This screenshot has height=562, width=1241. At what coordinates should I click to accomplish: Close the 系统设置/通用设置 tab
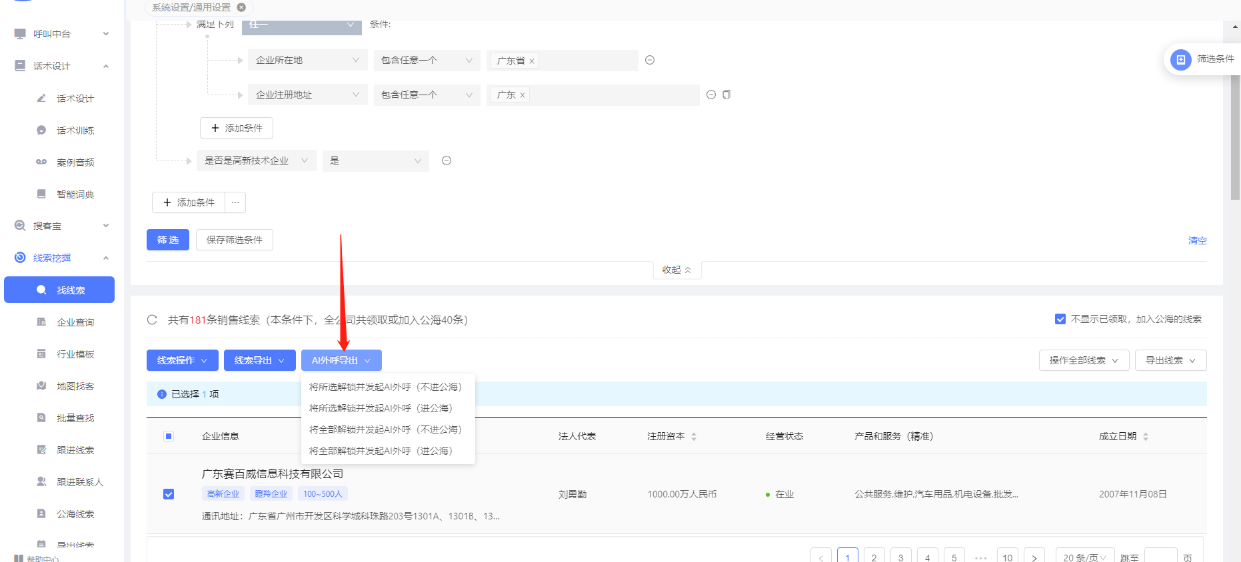click(241, 7)
